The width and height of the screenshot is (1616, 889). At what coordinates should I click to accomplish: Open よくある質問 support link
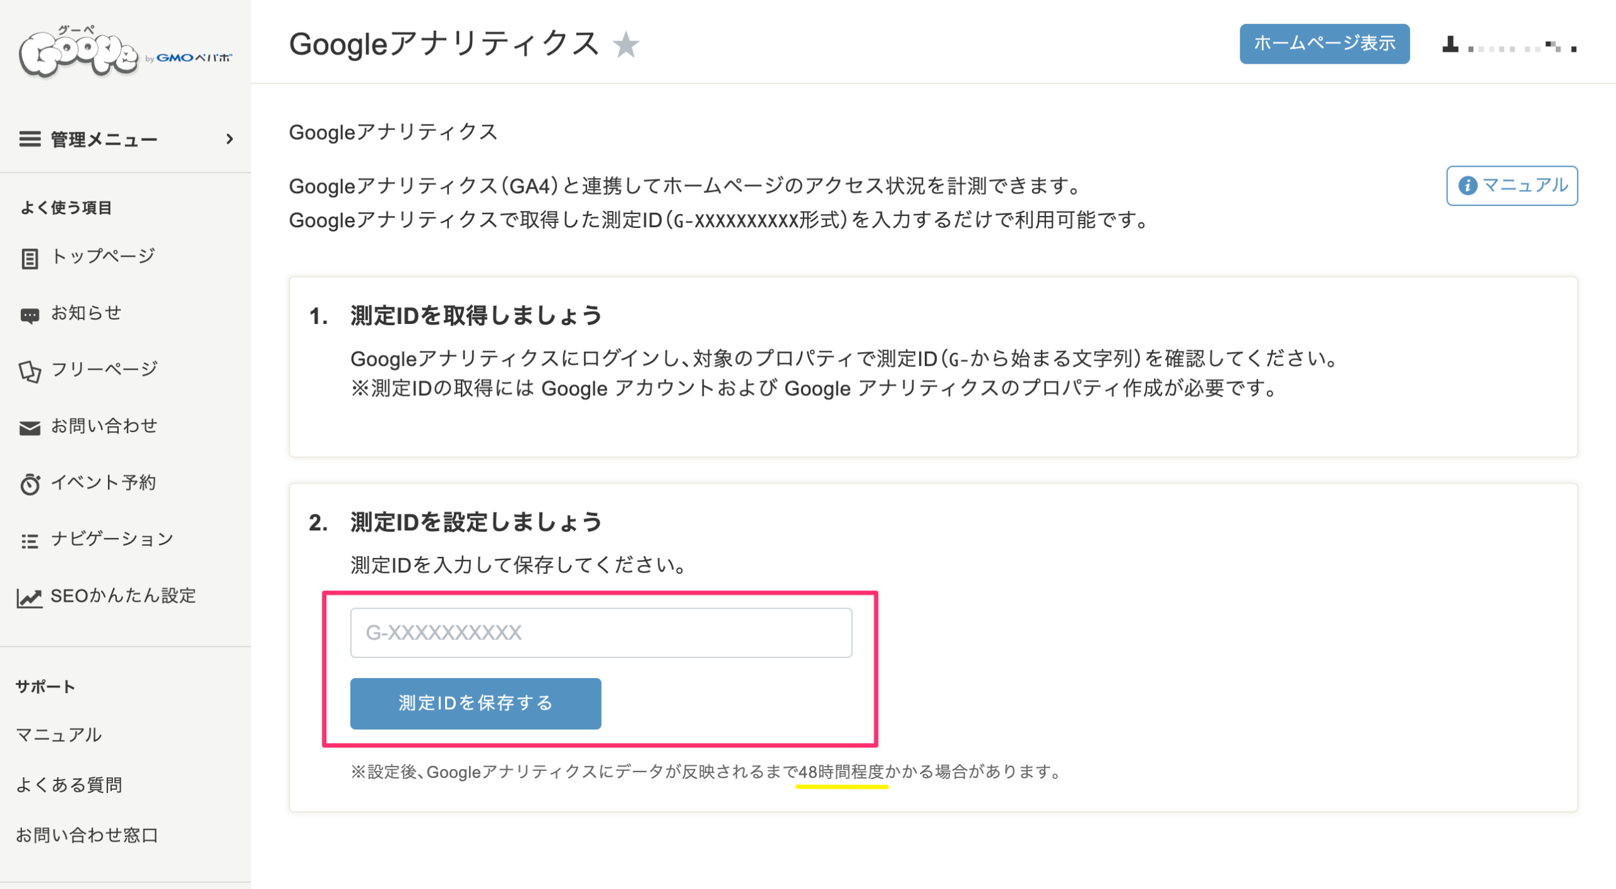click(x=69, y=785)
